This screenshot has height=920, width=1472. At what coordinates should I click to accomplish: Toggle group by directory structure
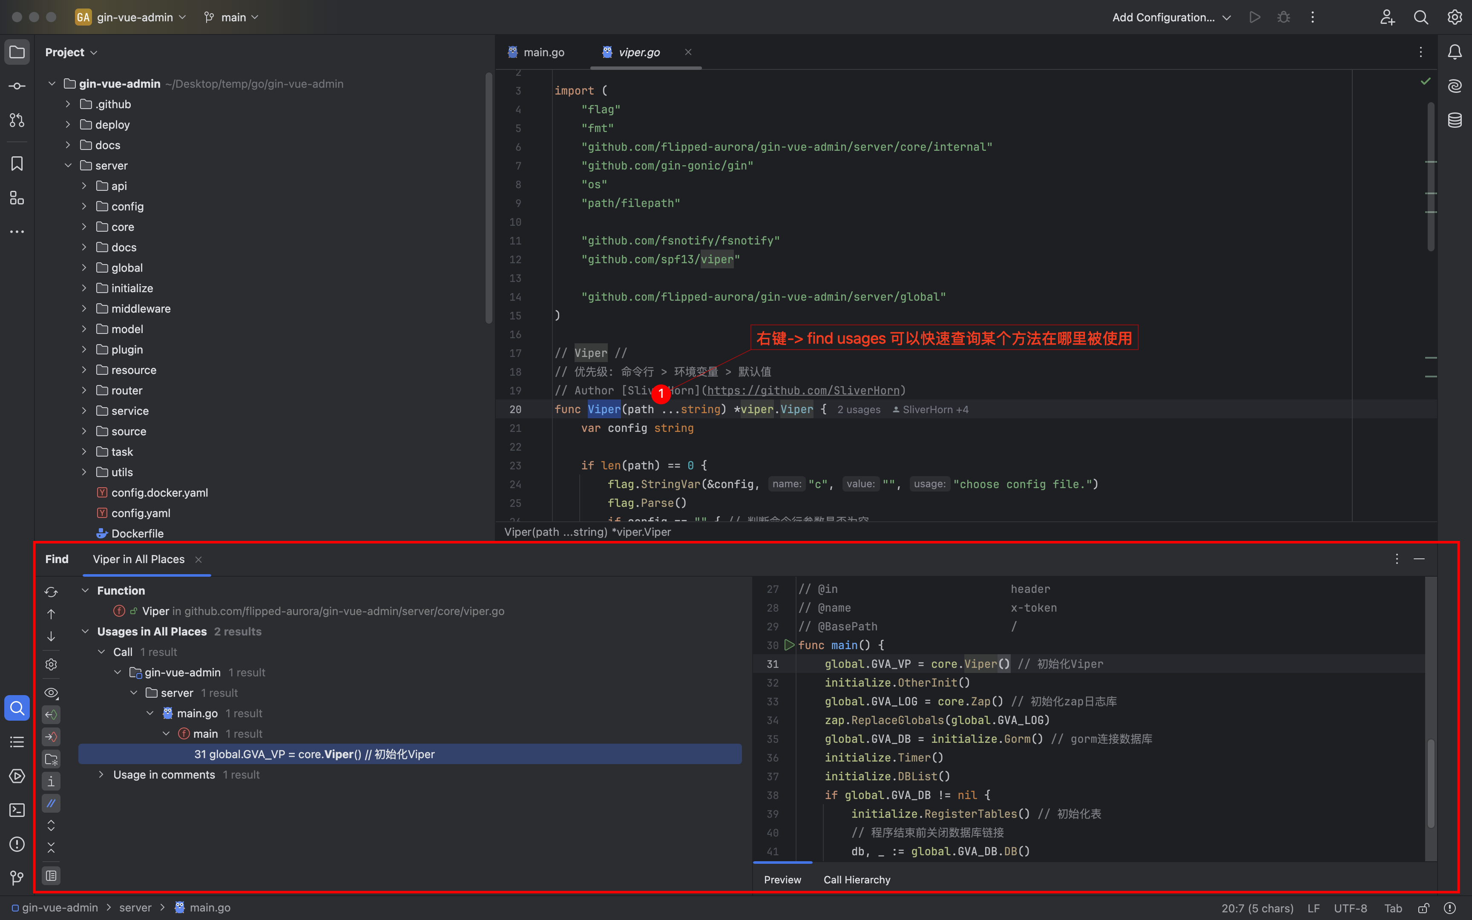[51, 759]
